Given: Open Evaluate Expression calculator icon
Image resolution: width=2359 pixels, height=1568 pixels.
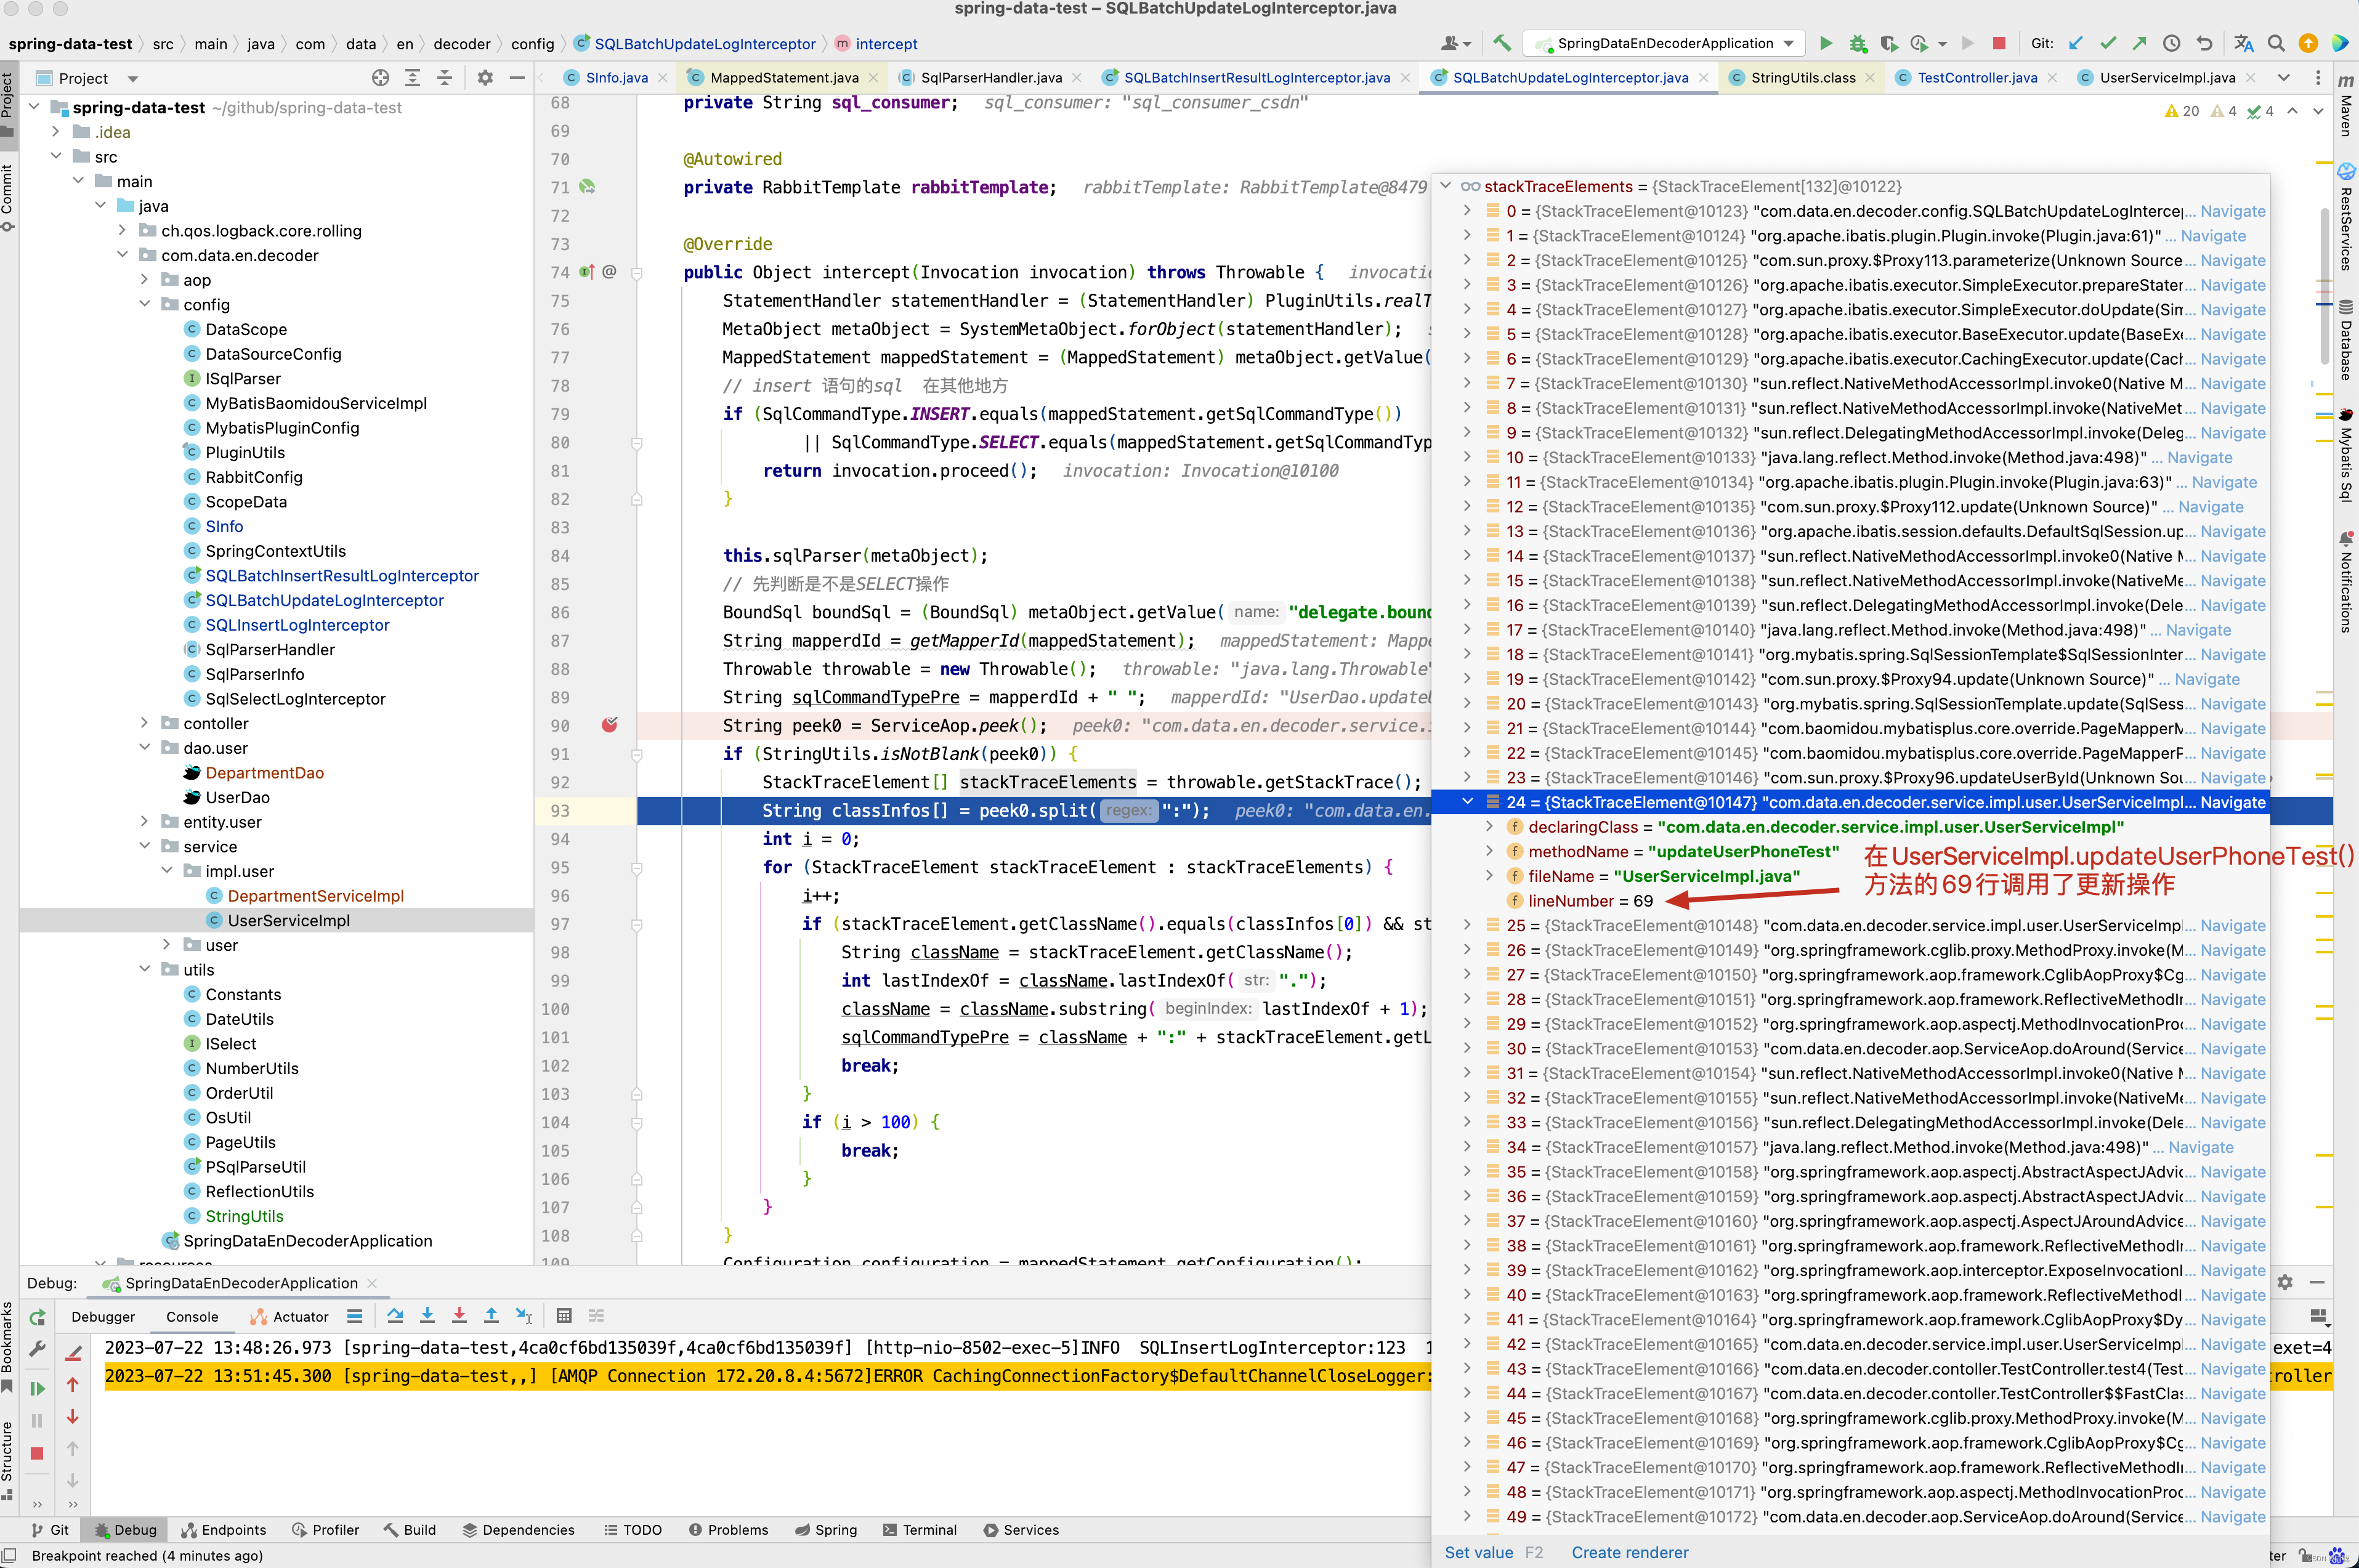Looking at the screenshot, I should (x=564, y=1316).
